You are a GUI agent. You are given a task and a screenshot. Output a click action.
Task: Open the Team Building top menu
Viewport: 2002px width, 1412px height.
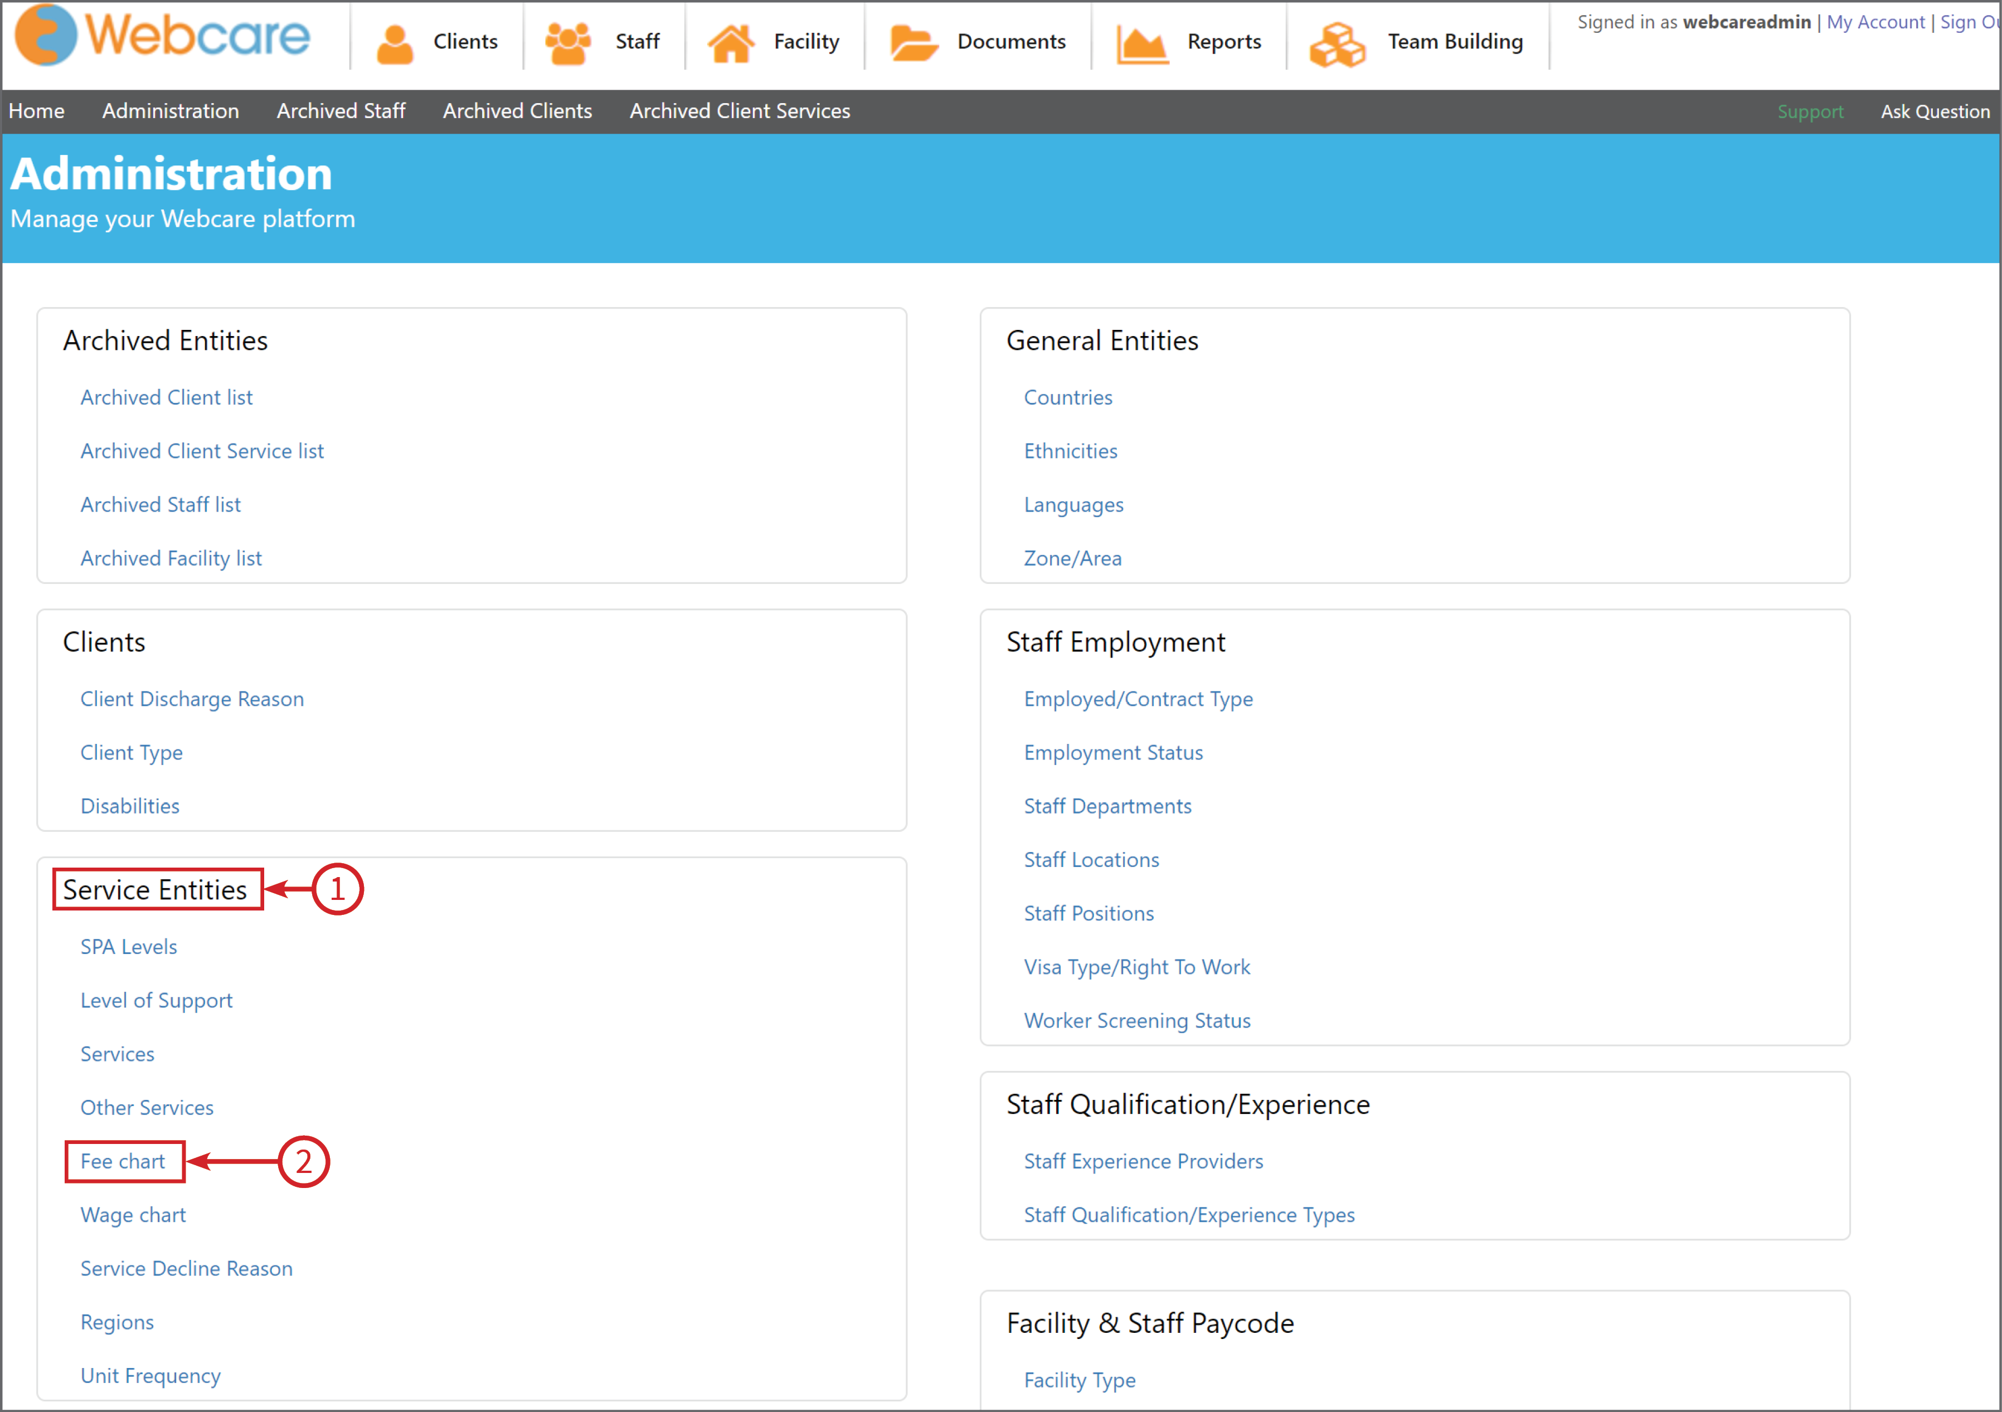(1455, 41)
